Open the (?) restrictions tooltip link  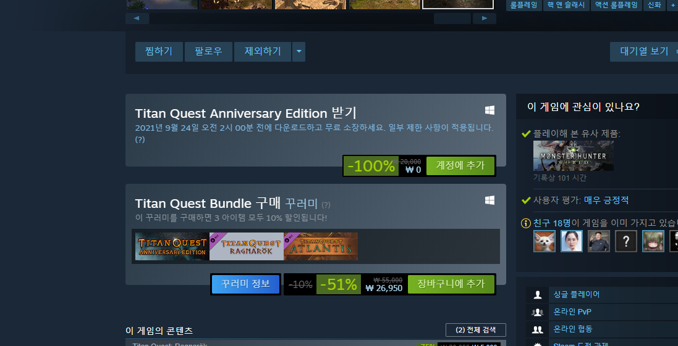pyautogui.click(x=140, y=139)
